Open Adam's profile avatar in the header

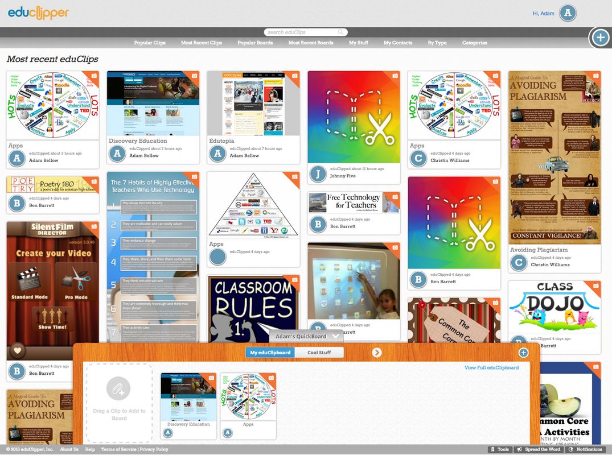pos(568,13)
